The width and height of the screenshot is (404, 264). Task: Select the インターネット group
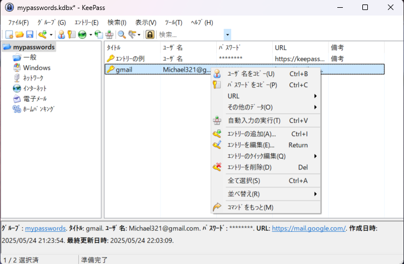[x=35, y=88]
